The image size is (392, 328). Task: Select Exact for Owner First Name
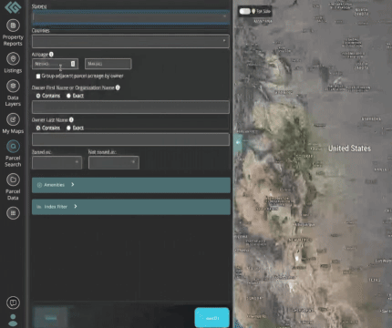68,96
